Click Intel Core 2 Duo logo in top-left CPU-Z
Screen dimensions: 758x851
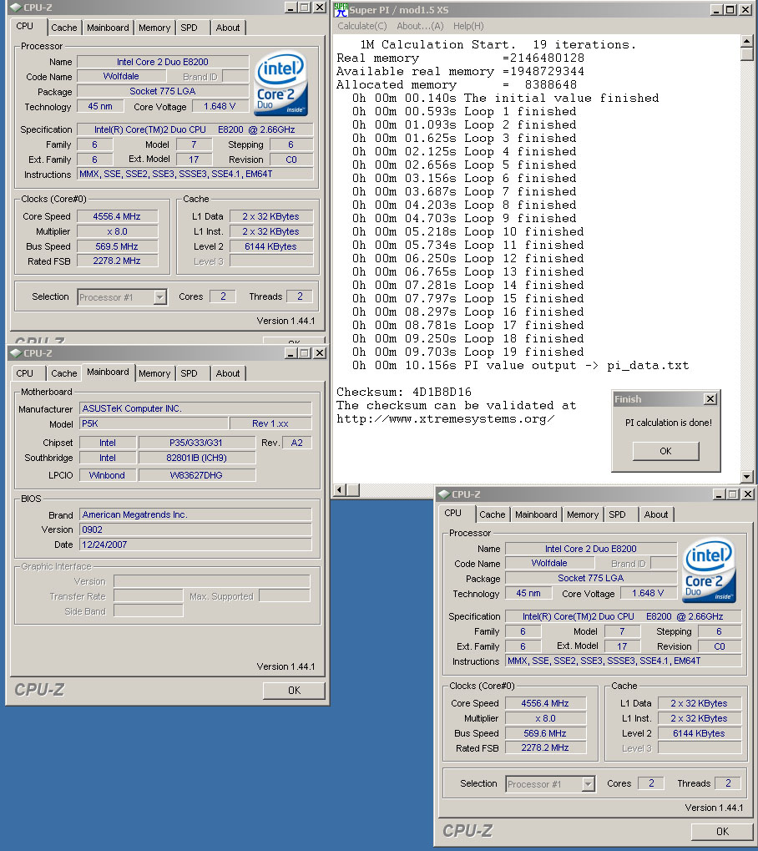[x=280, y=83]
